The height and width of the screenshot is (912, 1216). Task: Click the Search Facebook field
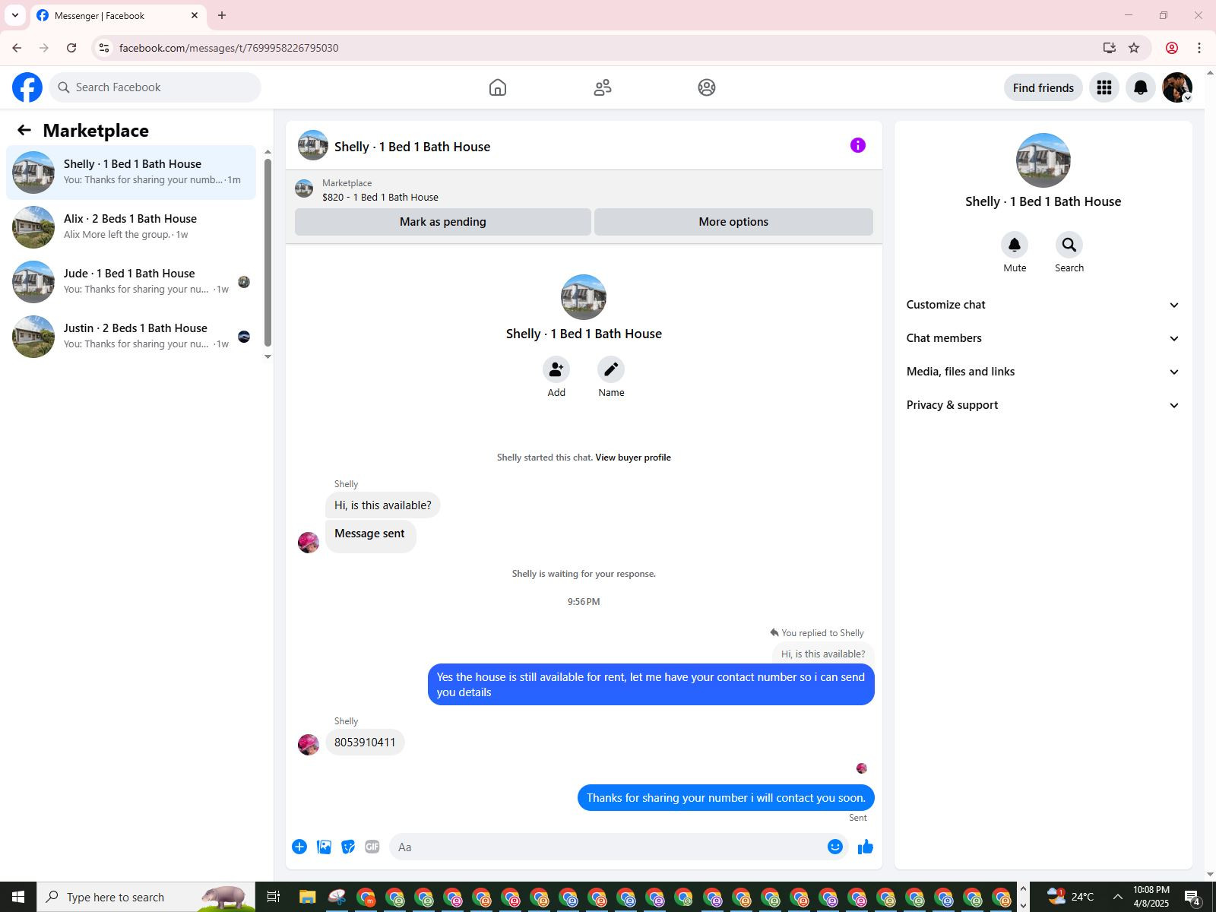[156, 87]
